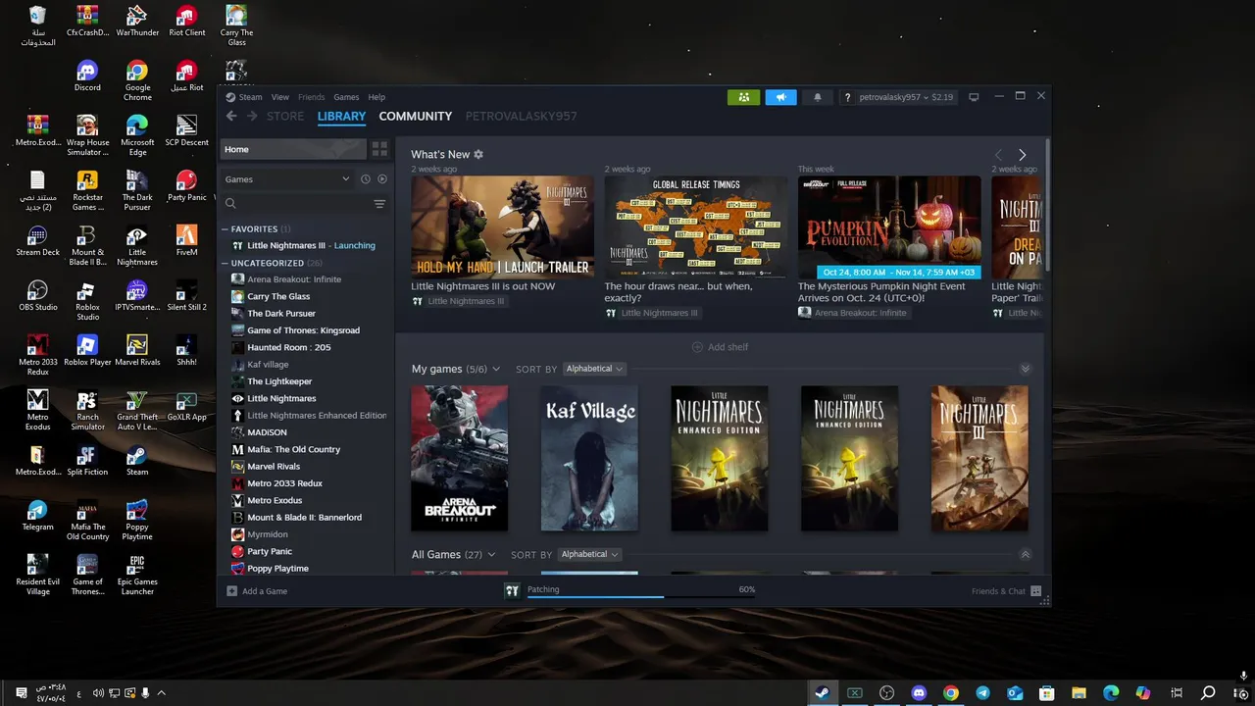Open the PETROVALASKY957 profile tab
Viewport: 1255px width, 706px height.
521,116
